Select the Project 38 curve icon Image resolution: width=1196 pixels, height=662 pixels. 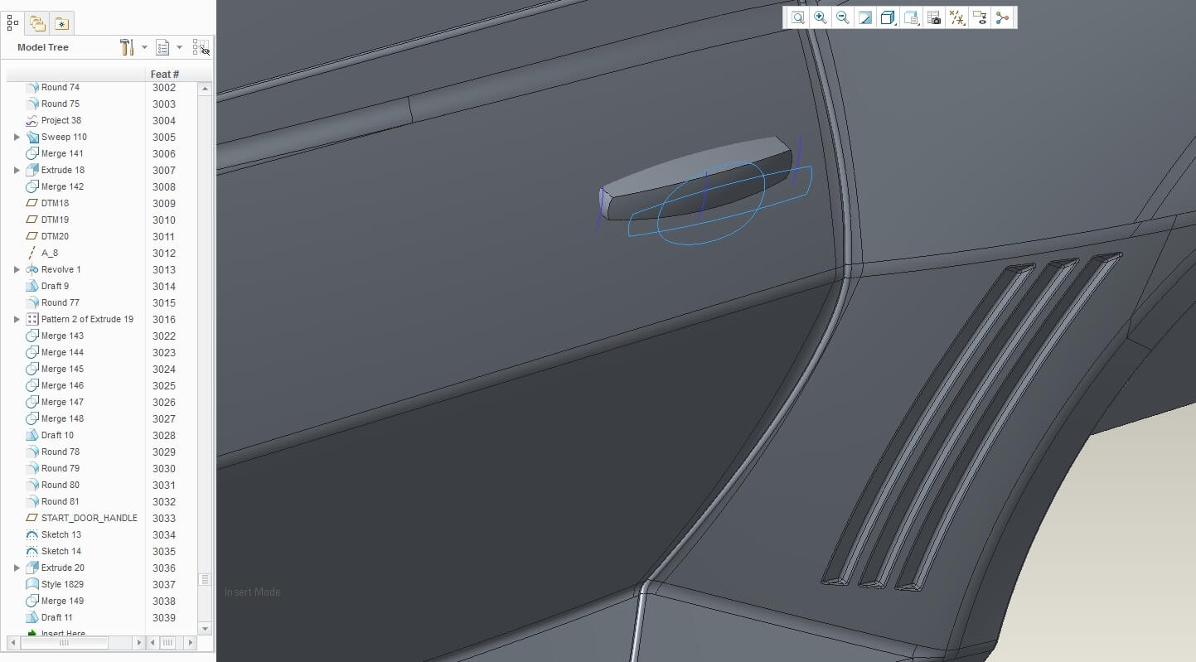(32, 120)
